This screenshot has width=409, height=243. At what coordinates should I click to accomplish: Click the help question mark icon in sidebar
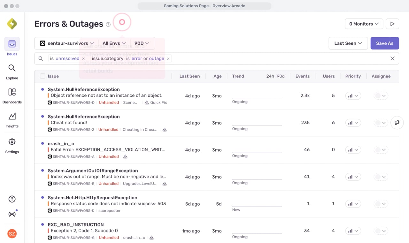(12, 199)
